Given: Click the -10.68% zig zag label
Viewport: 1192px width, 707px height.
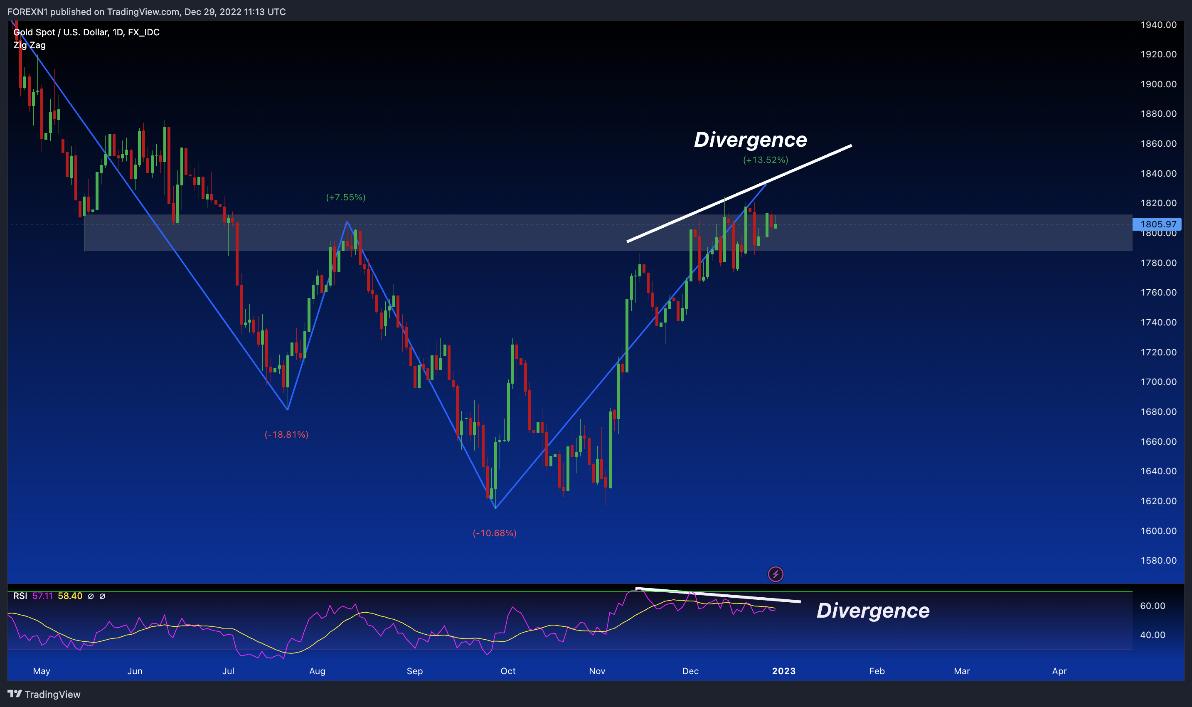Looking at the screenshot, I should [495, 533].
